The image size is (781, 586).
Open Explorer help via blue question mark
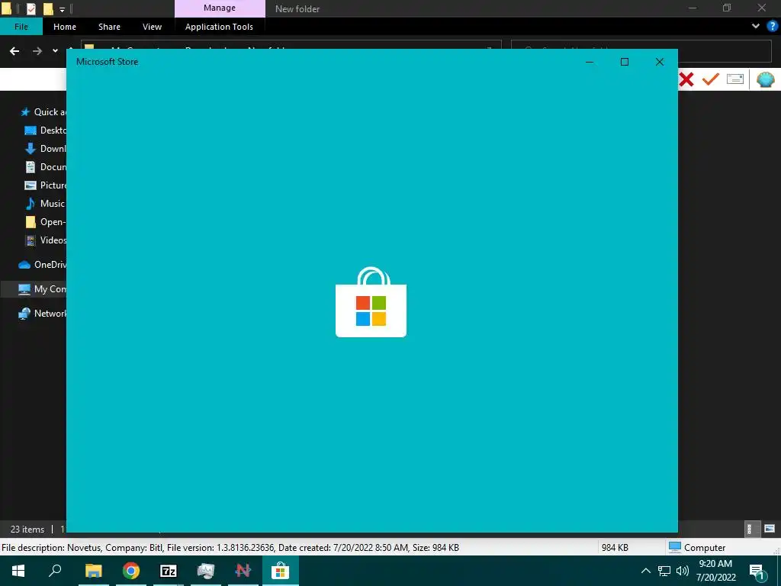[773, 26]
